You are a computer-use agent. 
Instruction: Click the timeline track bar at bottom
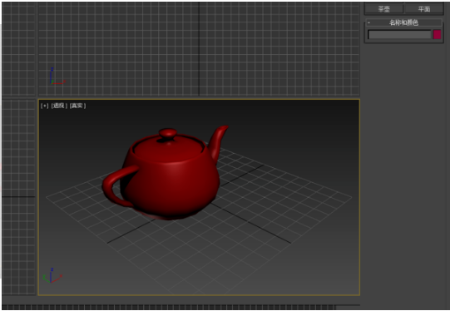coord(180,307)
